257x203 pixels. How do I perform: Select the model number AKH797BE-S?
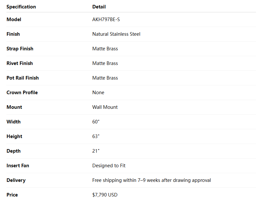(x=106, y=19)
